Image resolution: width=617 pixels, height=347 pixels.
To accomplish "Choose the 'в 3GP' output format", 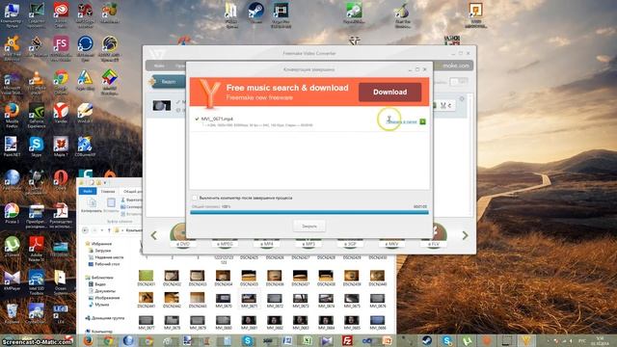I will click(350, 244).
